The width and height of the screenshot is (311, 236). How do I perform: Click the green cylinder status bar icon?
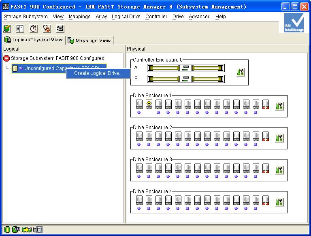click(7, 230)
